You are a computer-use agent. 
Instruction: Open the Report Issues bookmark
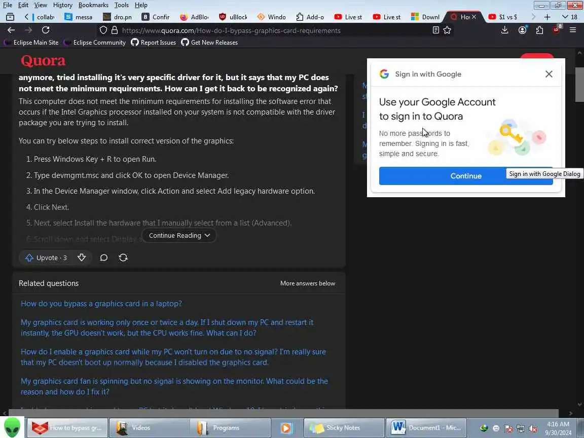click(154, 43)
